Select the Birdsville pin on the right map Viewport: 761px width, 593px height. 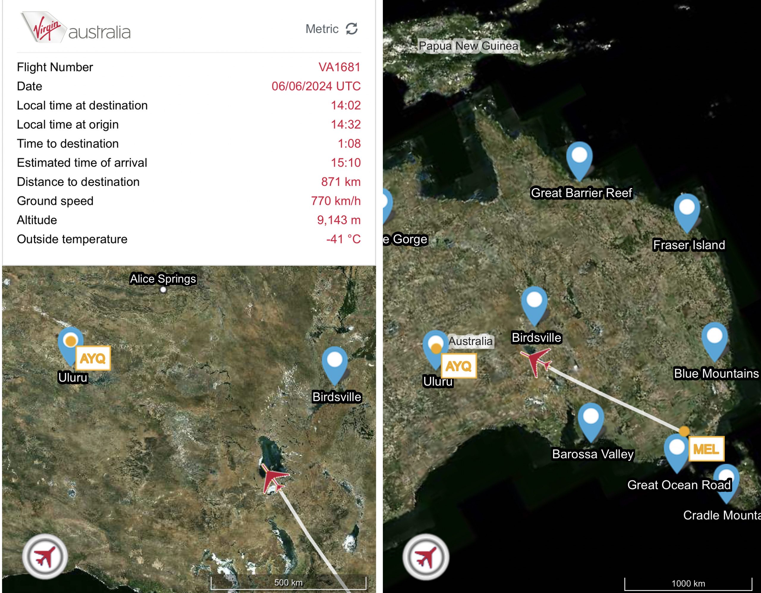pos(534,306)
